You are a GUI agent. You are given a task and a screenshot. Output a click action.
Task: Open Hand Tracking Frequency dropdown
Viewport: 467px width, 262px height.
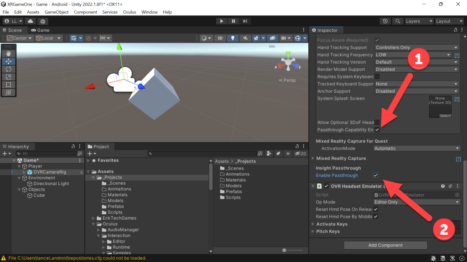[x=413, y=55]
